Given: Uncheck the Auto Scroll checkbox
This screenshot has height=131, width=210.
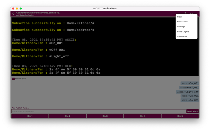Looking at the screenshot, I should point(13,79).
